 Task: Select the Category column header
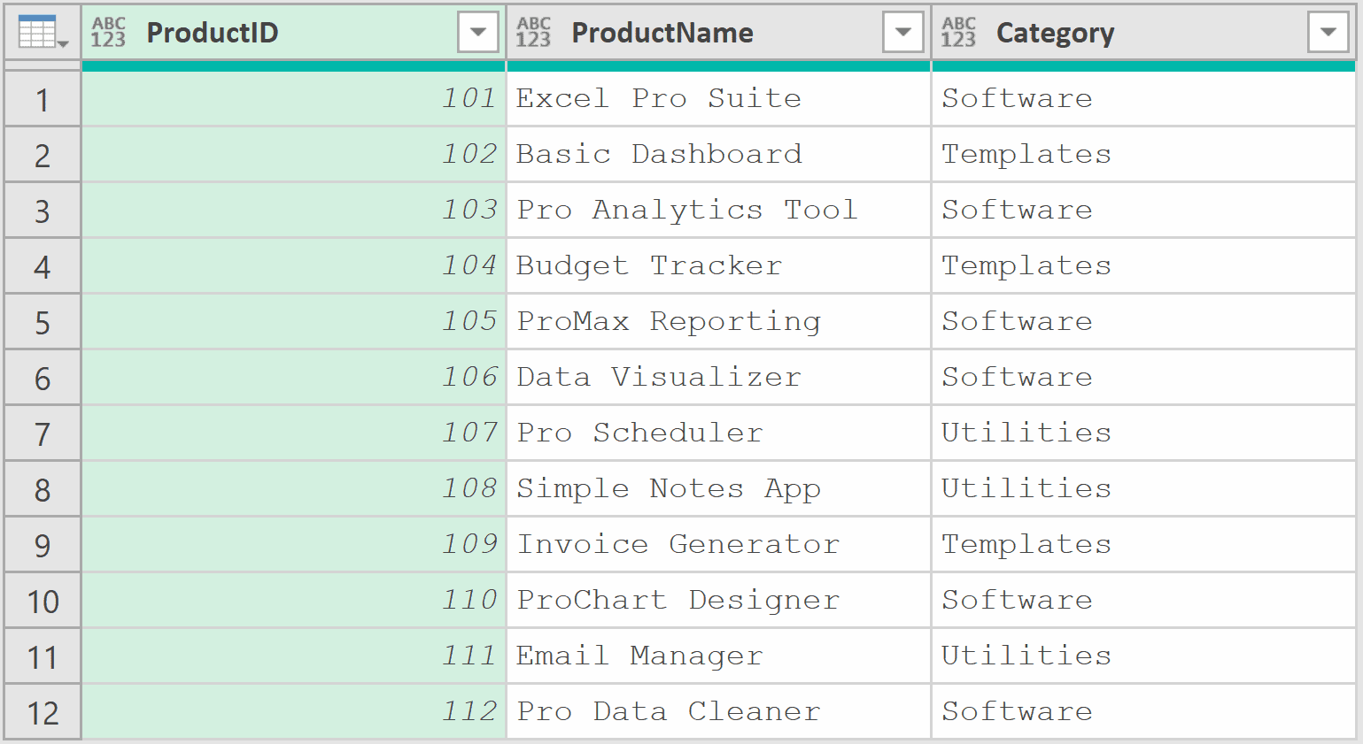[1107, 32]
